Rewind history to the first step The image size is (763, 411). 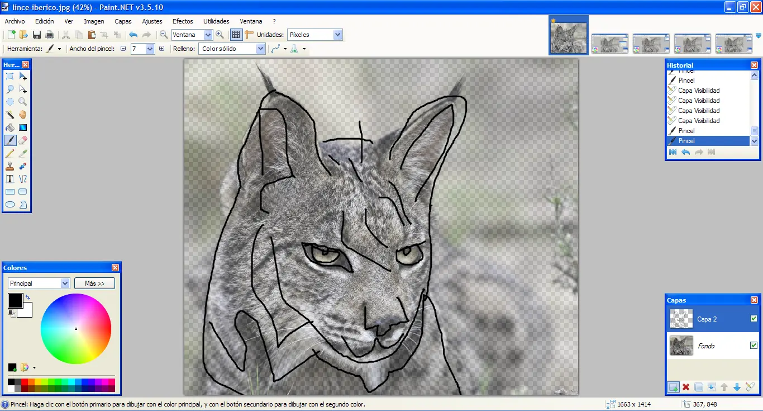(673, 152)
